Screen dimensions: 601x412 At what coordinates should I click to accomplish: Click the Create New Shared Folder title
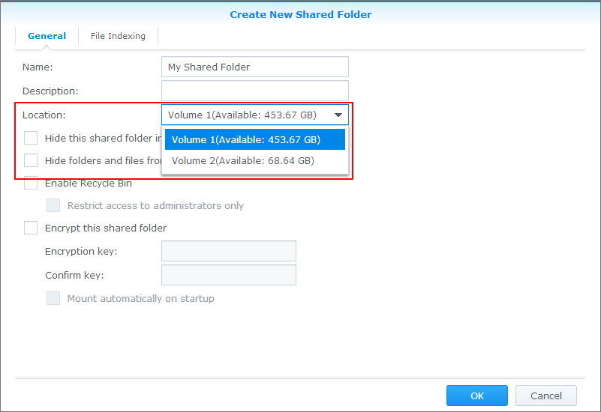300,14
